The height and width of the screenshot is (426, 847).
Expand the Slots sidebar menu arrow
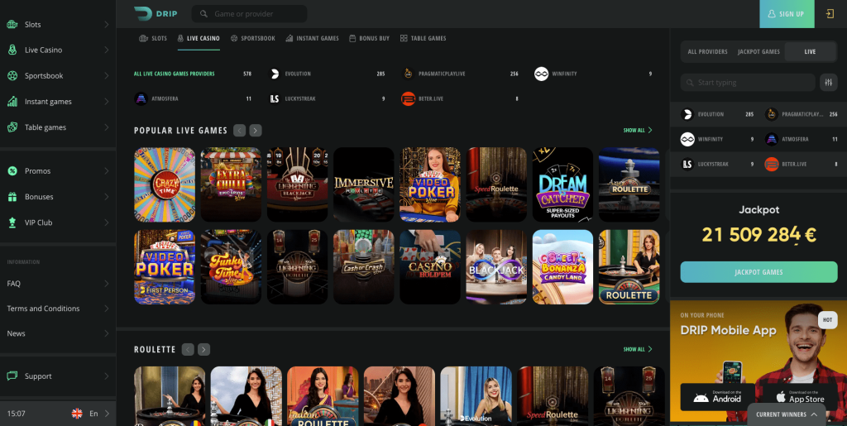point(107,25)
